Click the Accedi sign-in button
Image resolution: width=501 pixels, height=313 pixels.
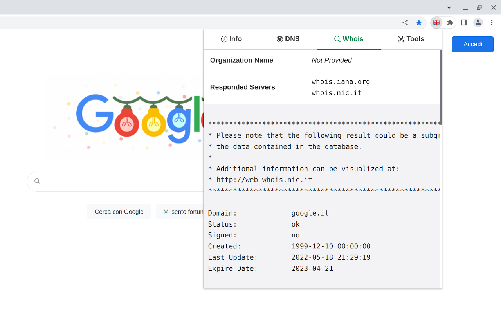(473, 44)
